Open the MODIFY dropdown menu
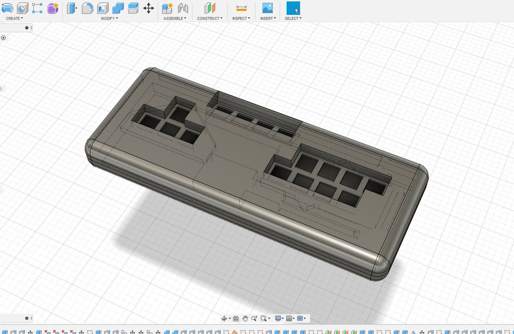The width and height of the screenshot is (514, 334). point(110,18)
